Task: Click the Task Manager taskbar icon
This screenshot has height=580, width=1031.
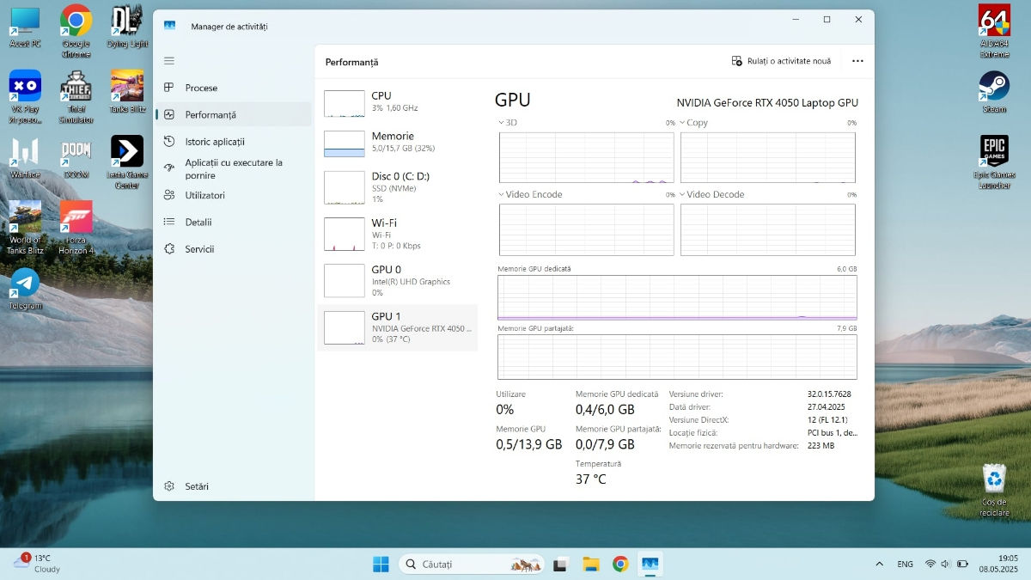Action: coord(650,564)
